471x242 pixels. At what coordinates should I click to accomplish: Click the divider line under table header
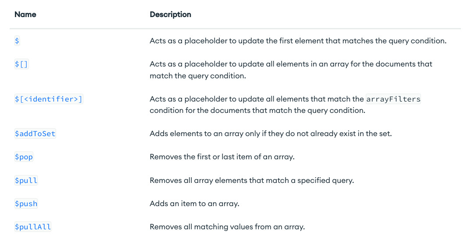(235, 28)
